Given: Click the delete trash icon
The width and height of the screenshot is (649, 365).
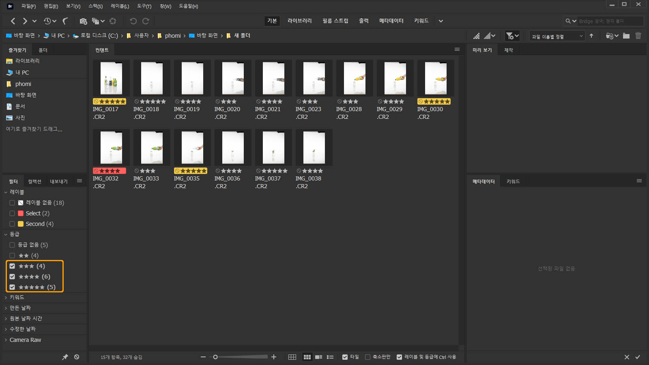Looking at the screenshot, I should click(x=638, y=36).
